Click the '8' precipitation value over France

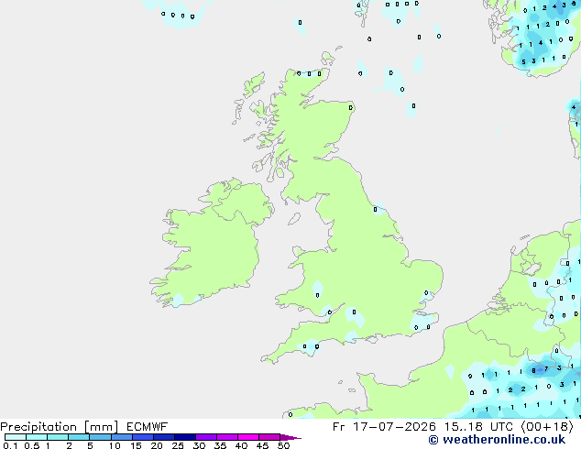click(x=533, y=370)
